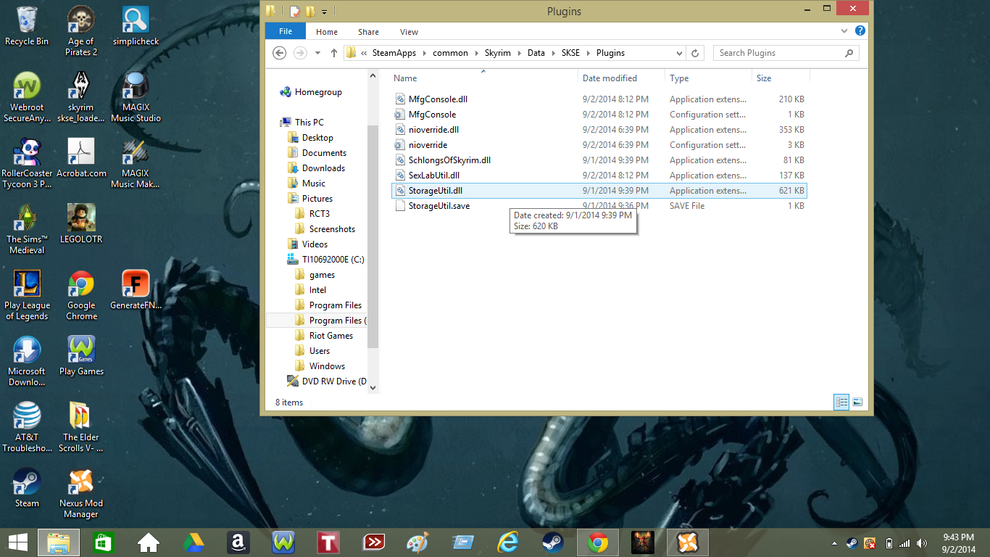990x557 pixels.
Task: Click the Windows Start button
Action: point(18,542)
